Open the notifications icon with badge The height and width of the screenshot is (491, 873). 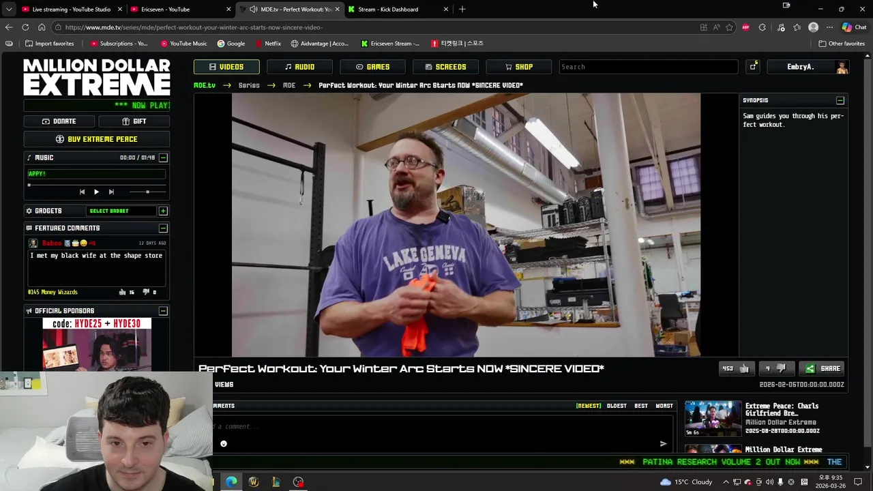[753, 66]
